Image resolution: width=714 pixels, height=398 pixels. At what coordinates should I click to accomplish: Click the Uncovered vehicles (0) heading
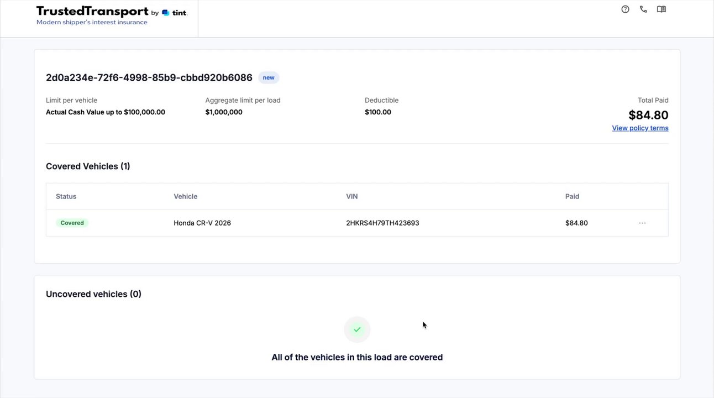[93, 294]
